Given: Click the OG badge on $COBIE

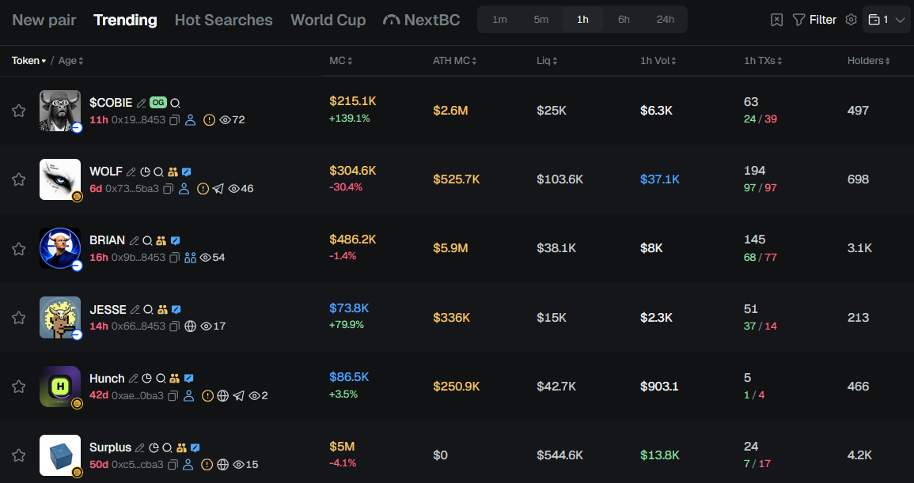Looking at the screenshot, I should click(x=158, y=103).
